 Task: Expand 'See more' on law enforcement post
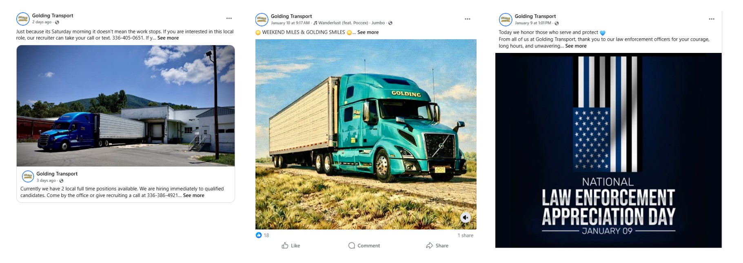pos(576,46)
